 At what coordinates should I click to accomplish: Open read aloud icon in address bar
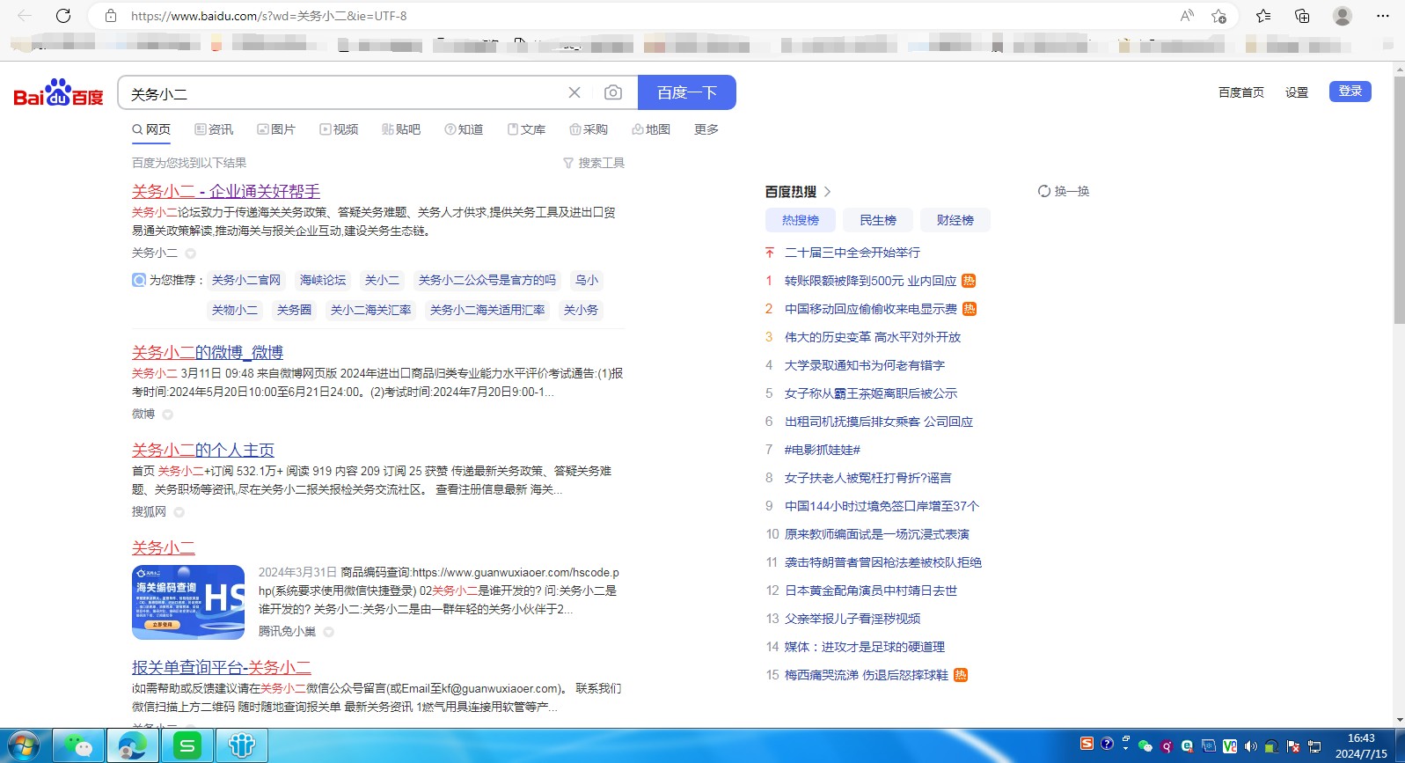1187,16
